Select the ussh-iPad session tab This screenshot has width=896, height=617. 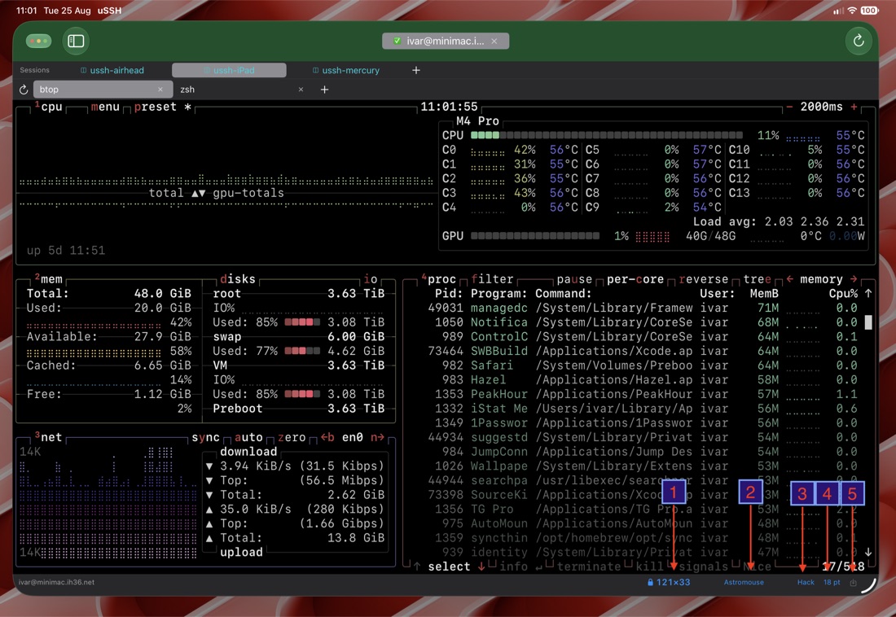229,70
